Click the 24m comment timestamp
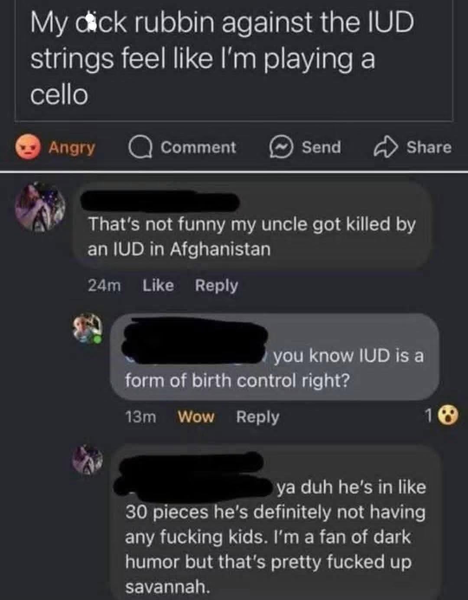Image resolution: width=468 pixels, height=600 pixels. [x=104, y=285]
